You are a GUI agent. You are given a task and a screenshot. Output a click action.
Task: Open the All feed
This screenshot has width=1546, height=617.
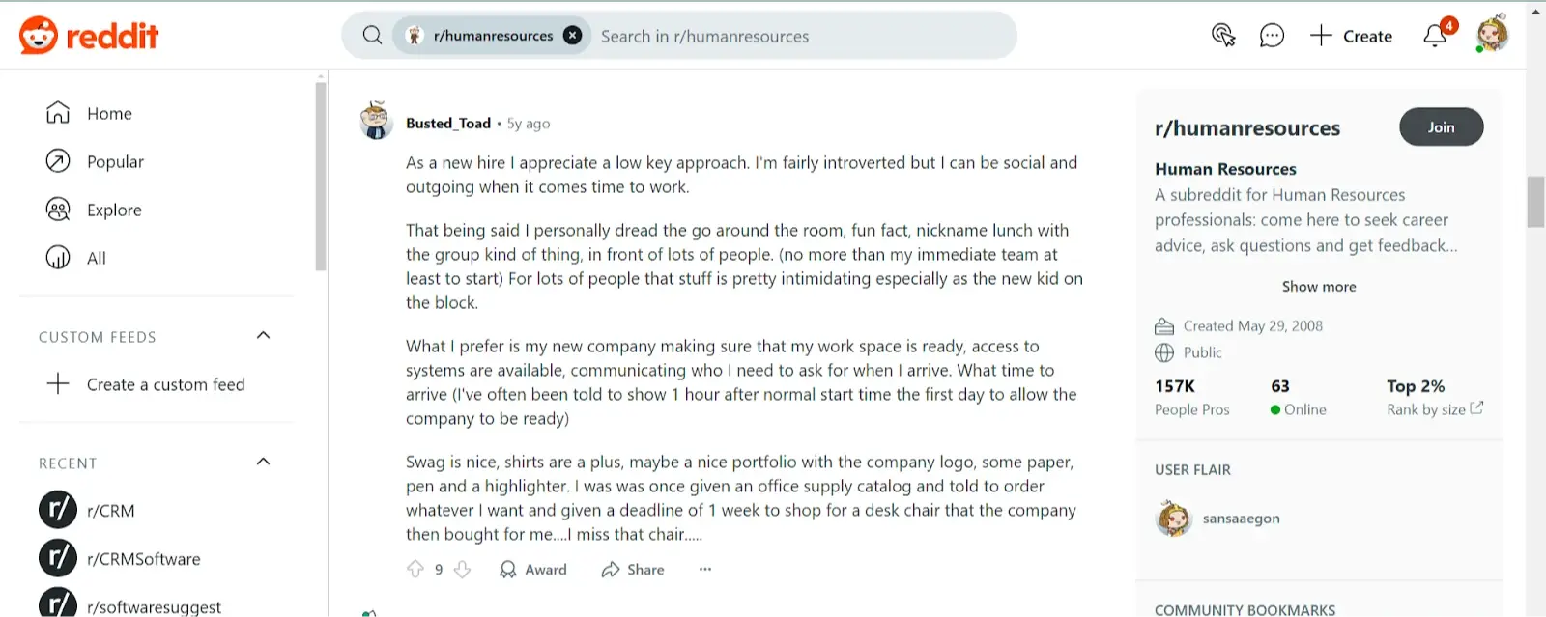pos(96,258)
